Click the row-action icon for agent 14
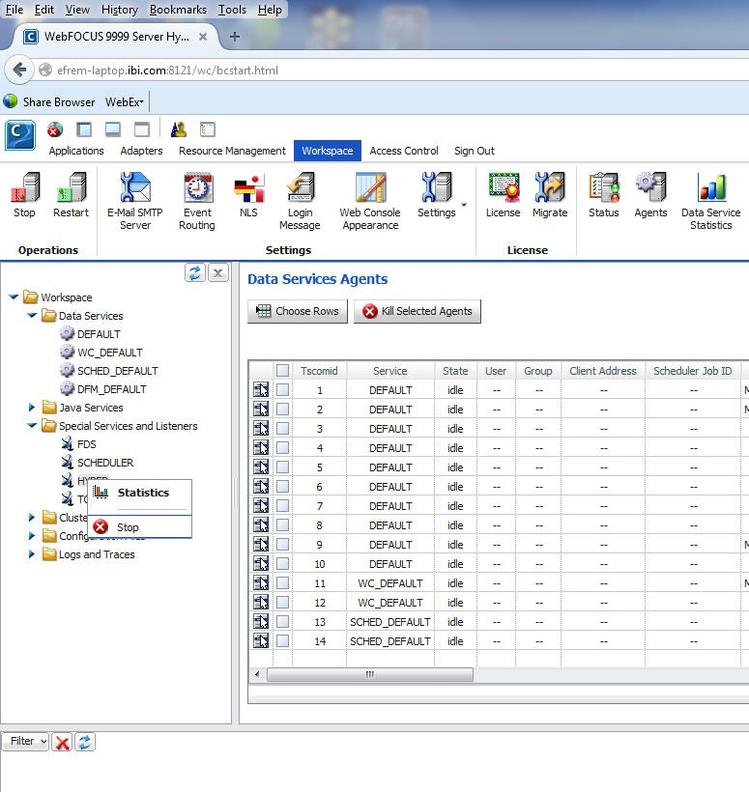 261,641
